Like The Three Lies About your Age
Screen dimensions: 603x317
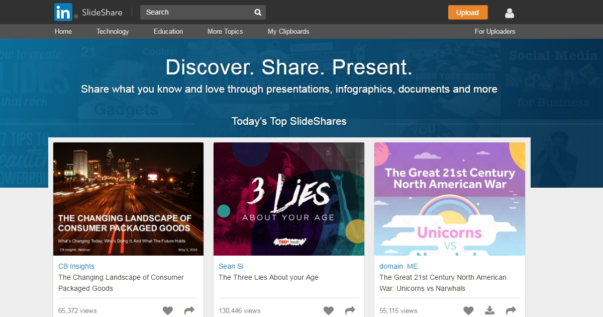[329, 311]
